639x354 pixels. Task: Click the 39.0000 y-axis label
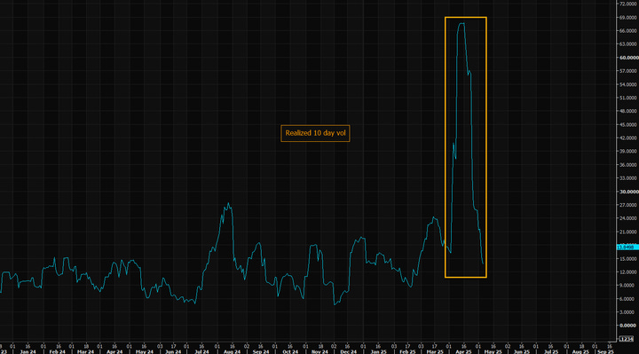coord(628,151)
